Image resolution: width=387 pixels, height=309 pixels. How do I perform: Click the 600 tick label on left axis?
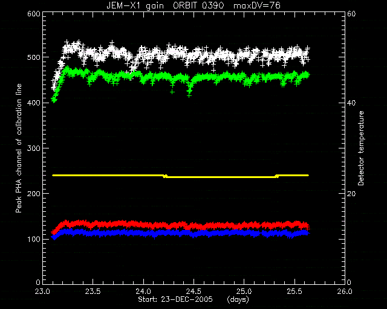(34, 13)
